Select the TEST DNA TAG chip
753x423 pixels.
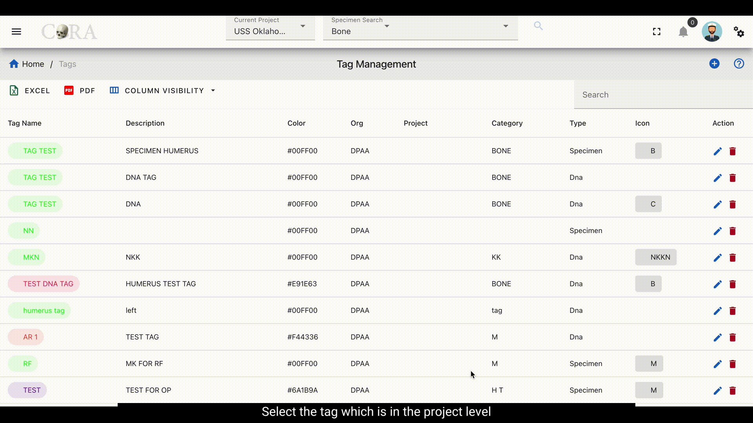pos(44,284)
